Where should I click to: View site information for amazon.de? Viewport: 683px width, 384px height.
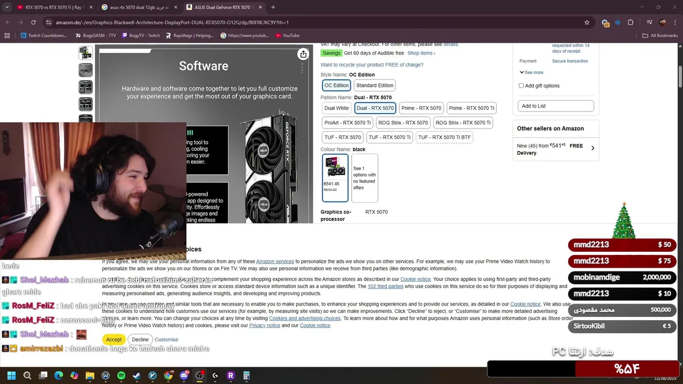[49, 22]
